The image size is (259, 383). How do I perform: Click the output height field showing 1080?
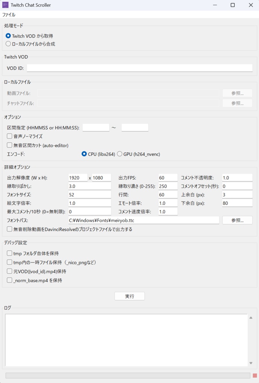click(x=102, y=178)
